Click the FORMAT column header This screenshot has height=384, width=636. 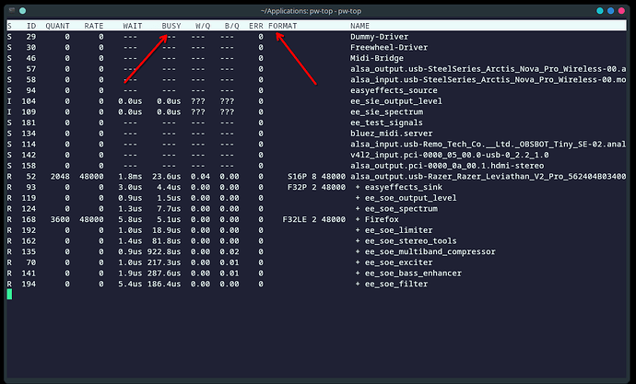coord(283,26)
